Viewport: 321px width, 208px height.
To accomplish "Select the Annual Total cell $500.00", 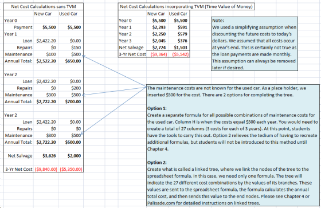I will 73,142.
